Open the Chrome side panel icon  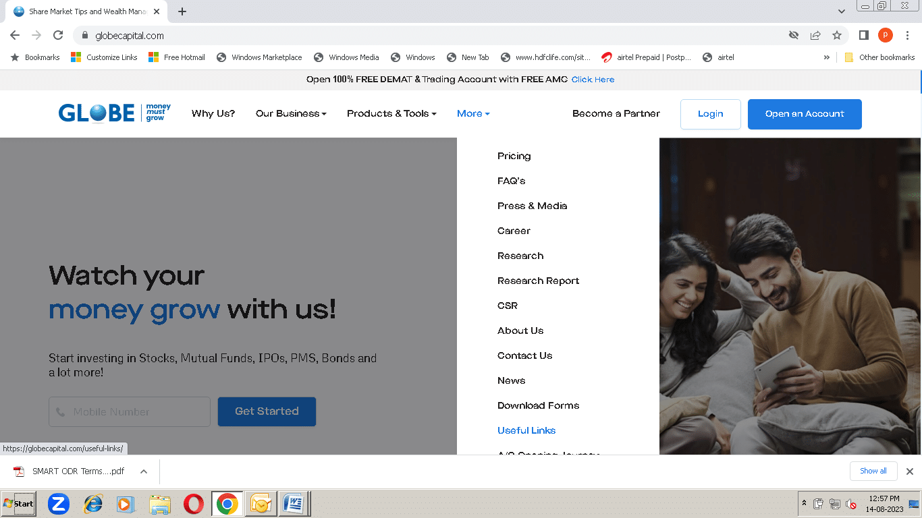[863, 35]
